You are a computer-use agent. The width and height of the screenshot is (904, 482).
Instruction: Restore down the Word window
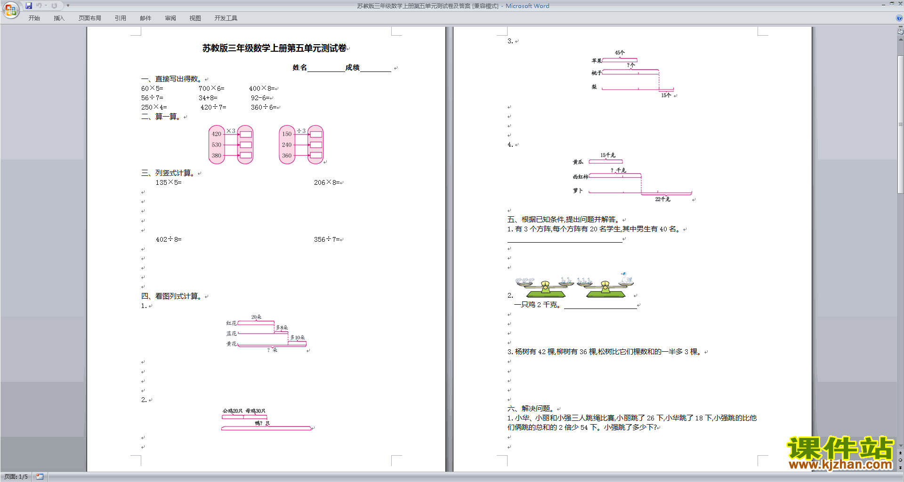click(x=892, y=4)
